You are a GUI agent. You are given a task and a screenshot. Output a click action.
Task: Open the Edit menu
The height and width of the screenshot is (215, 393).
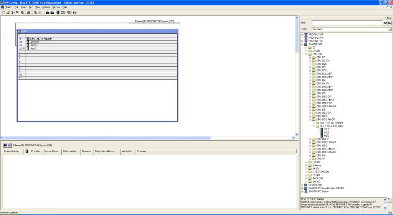click(16, 7)
